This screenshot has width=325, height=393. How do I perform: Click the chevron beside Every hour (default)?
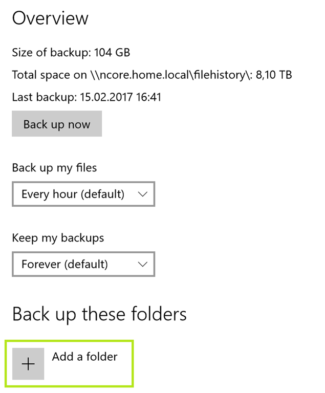coord(143,194)
